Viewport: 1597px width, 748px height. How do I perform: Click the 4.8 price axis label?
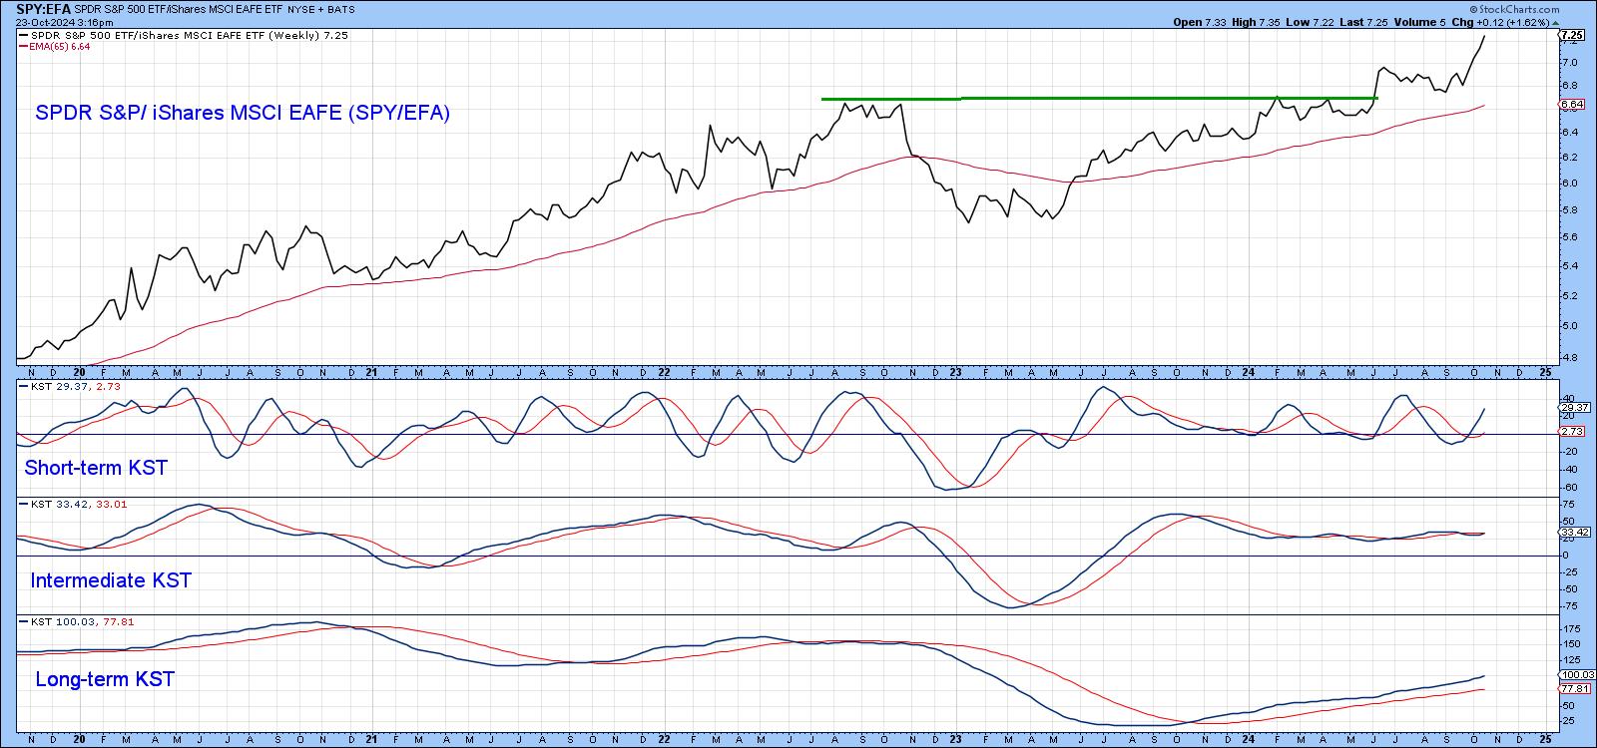(x=1570, y=357)
